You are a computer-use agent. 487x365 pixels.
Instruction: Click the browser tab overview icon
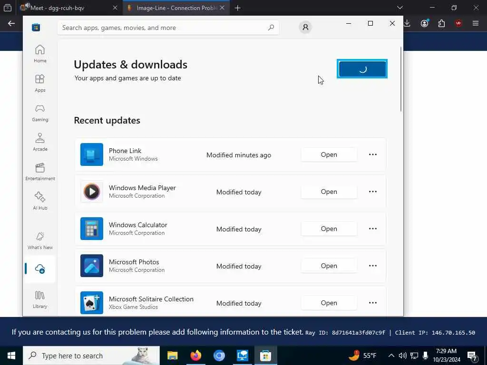pos(8,8)
